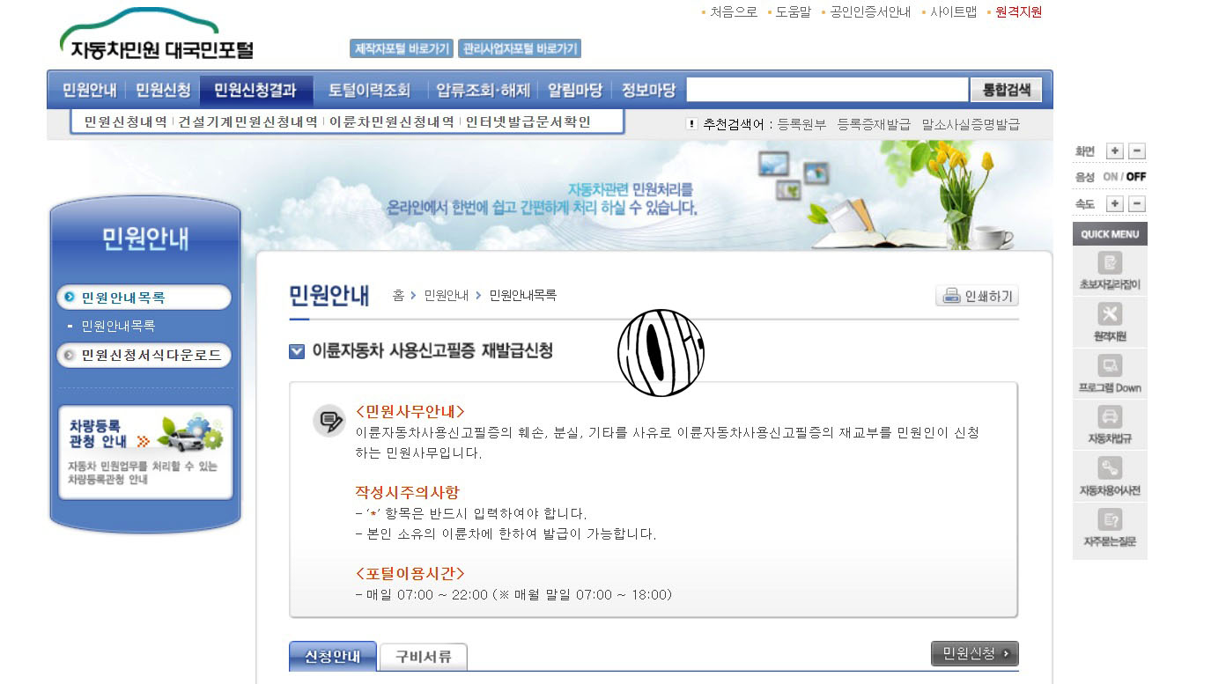Click 공인인증서안내 top link
1226x684 pixels.
point(870,11)
